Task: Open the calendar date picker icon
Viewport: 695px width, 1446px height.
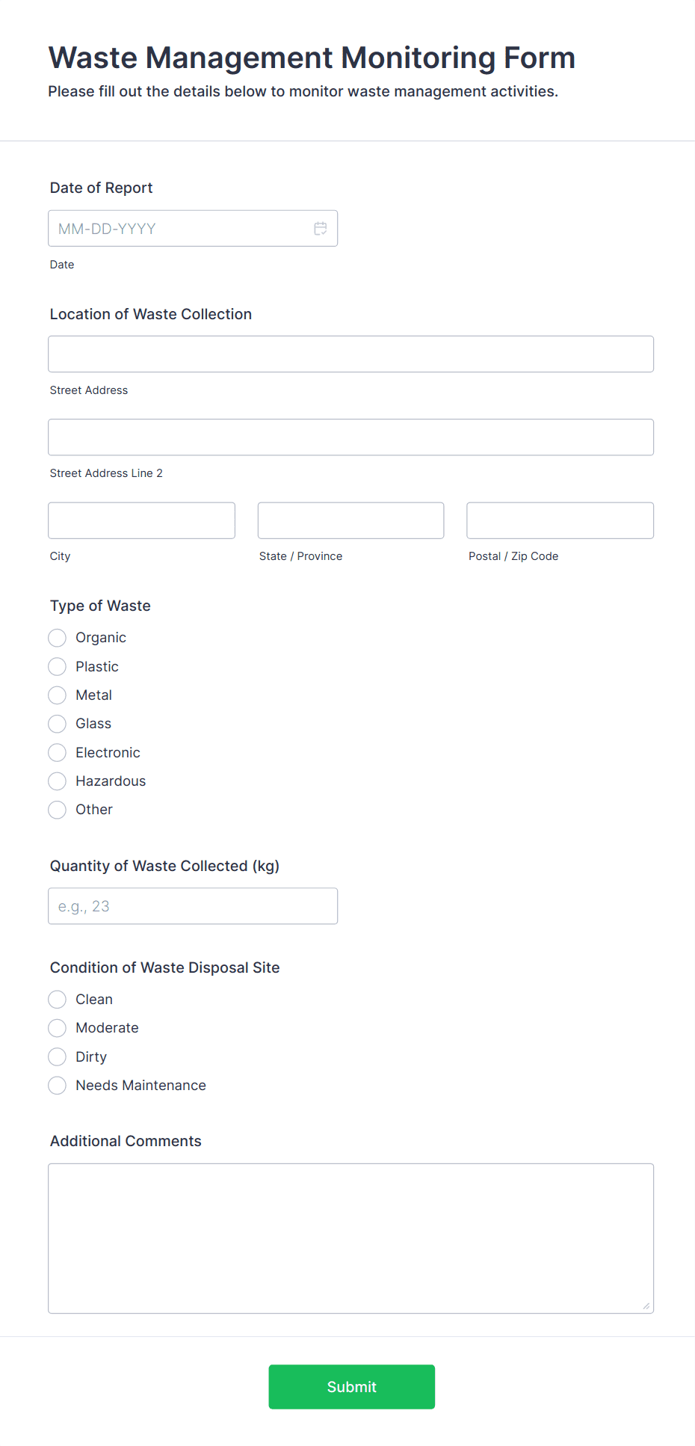Action: pyautogui.click(x=321, y=229)
